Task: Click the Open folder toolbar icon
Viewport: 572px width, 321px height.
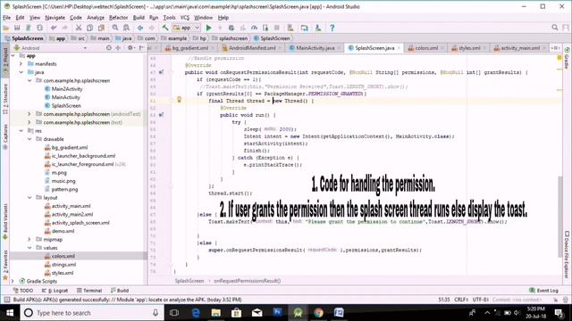Action: pos(6,28)
